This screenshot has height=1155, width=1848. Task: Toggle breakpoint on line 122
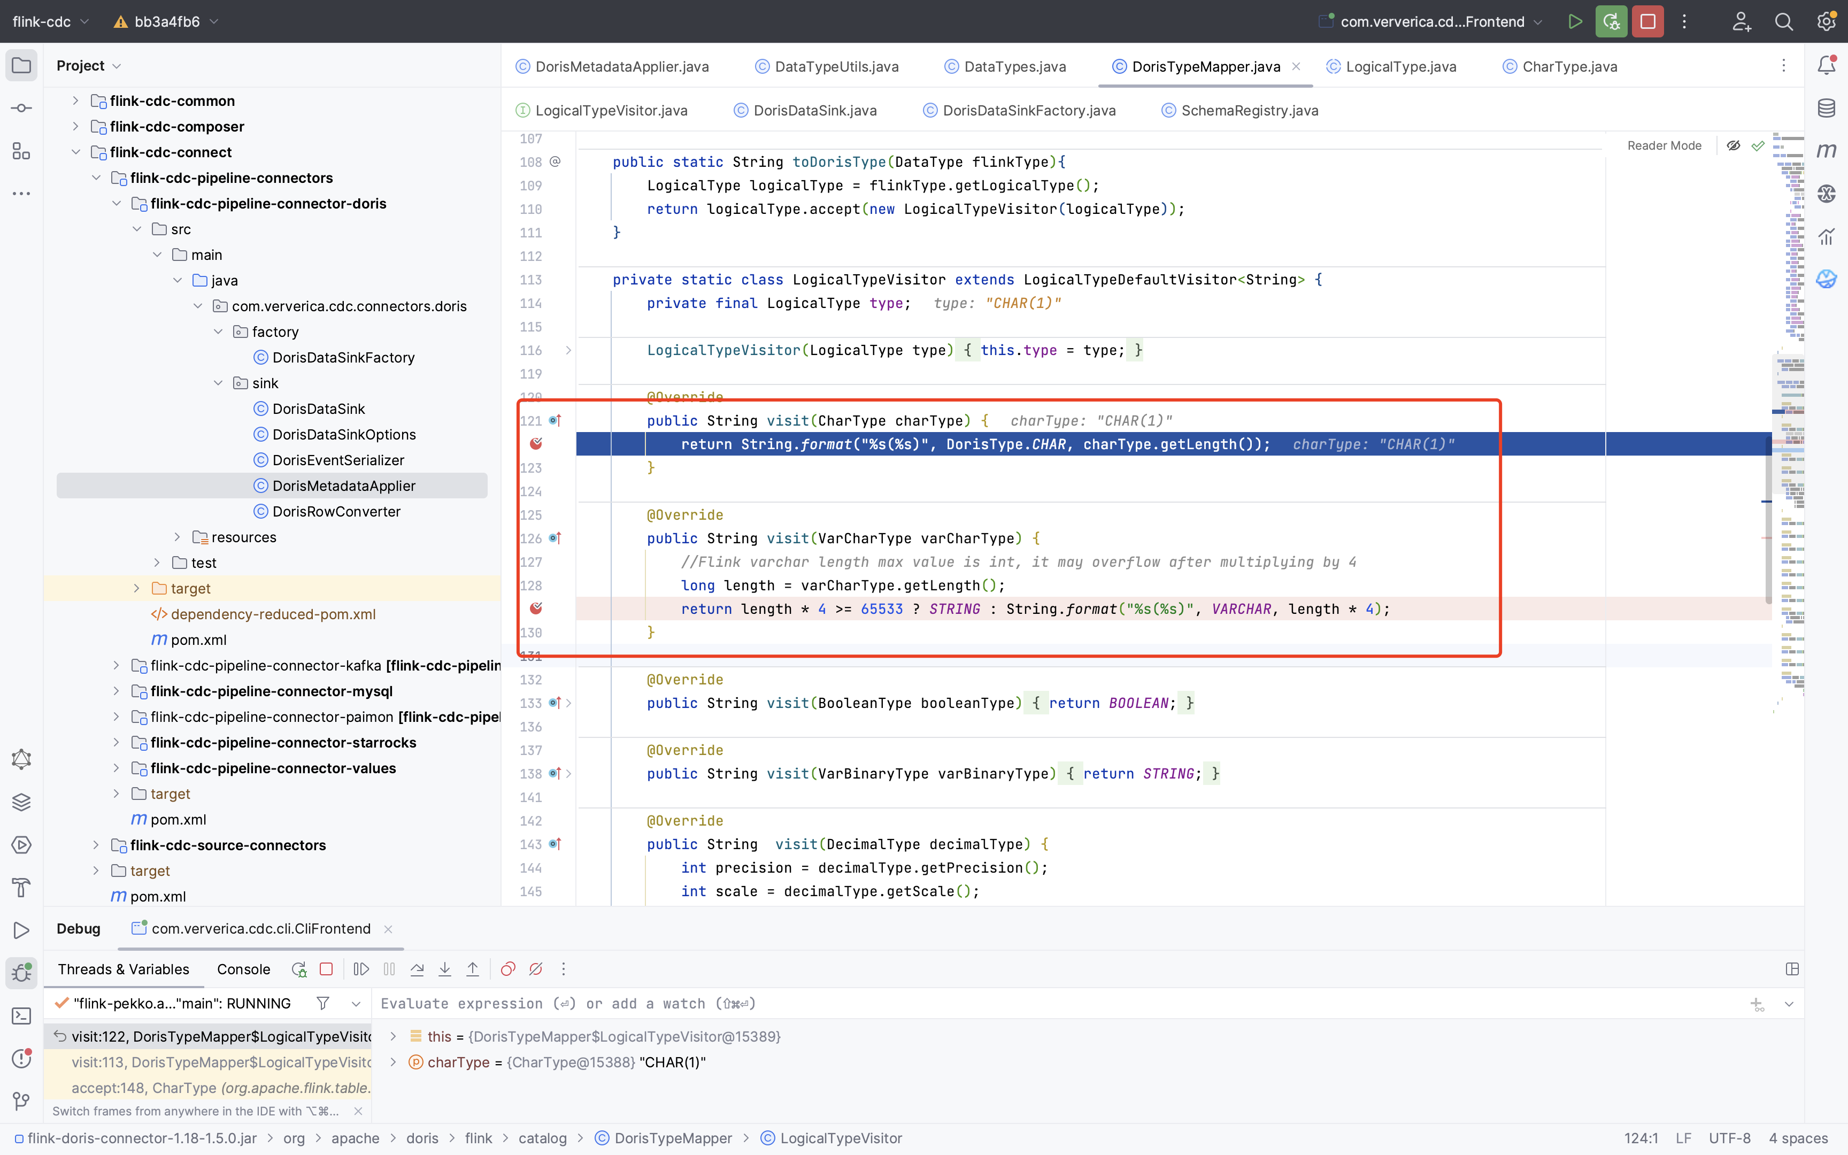pyautogui.click(x=536, y=444)
